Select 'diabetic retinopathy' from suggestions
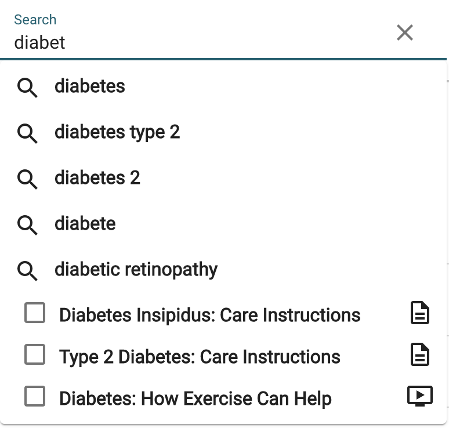449x428 pixels. pyautogui.click(x=223, y=270)
